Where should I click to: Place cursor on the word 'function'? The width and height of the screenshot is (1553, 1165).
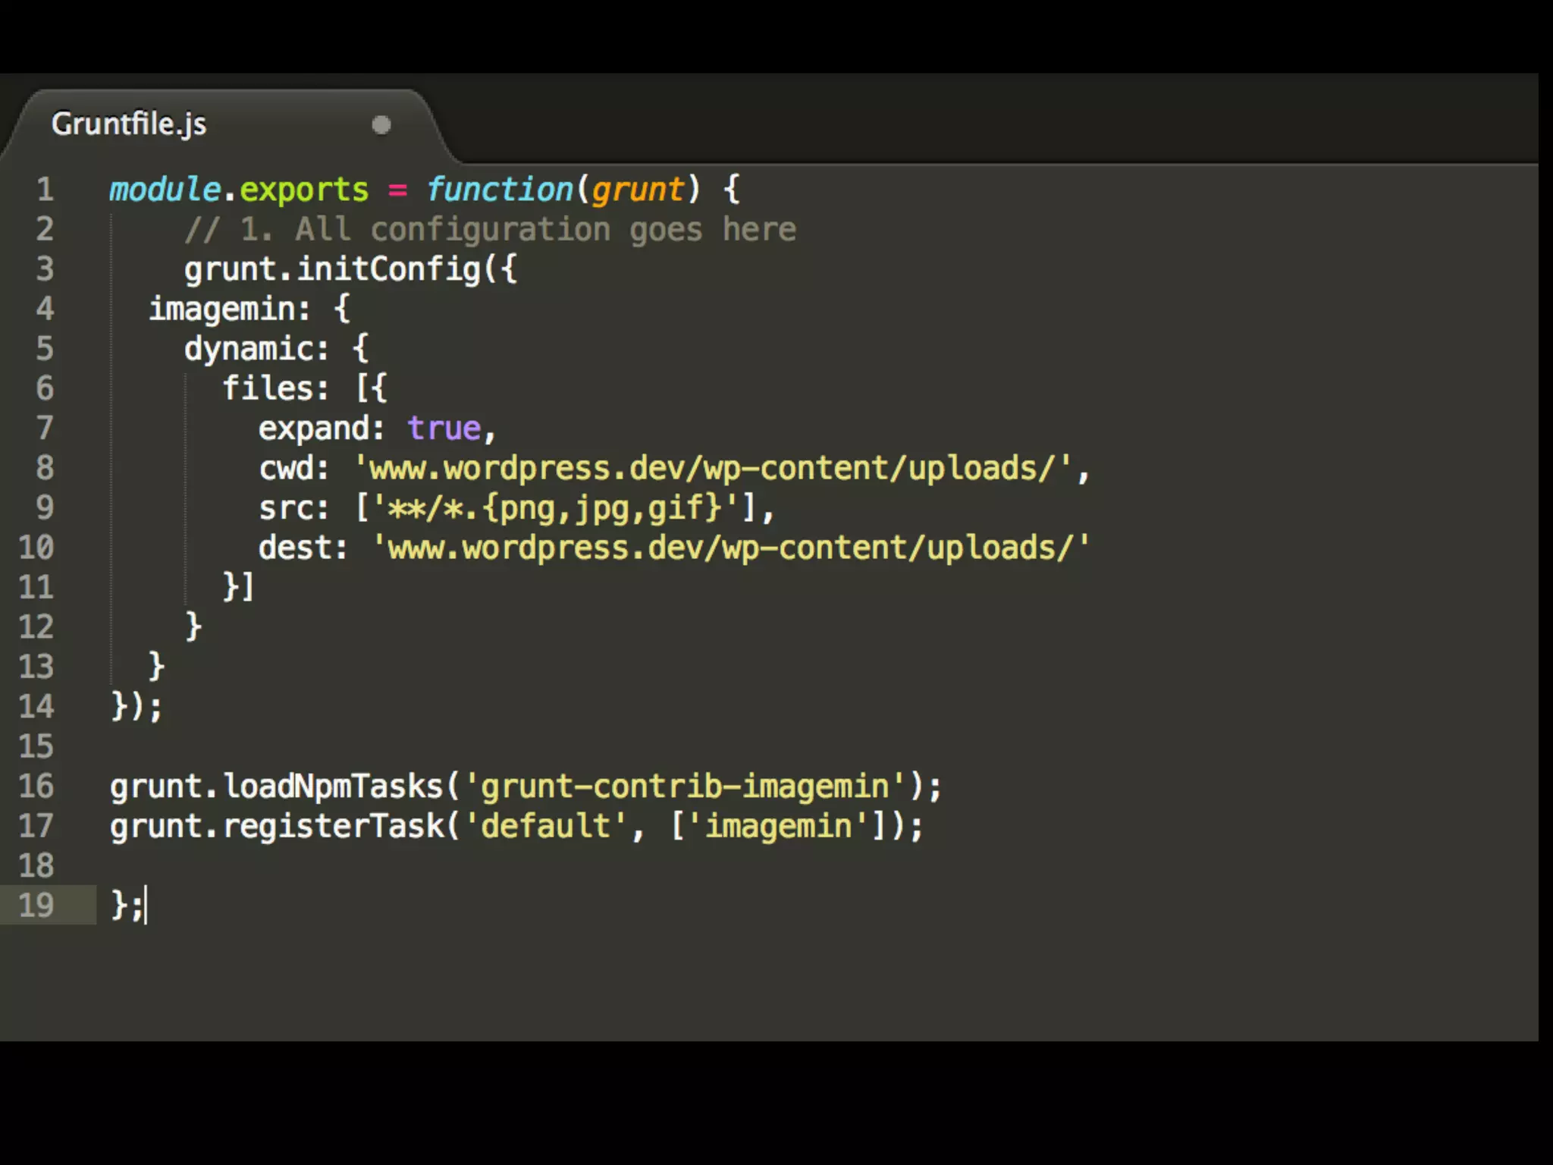click(x=500, y=190)
